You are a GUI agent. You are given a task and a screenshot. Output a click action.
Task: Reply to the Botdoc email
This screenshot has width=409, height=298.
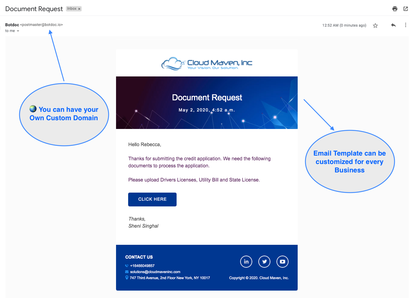[393, 25]
